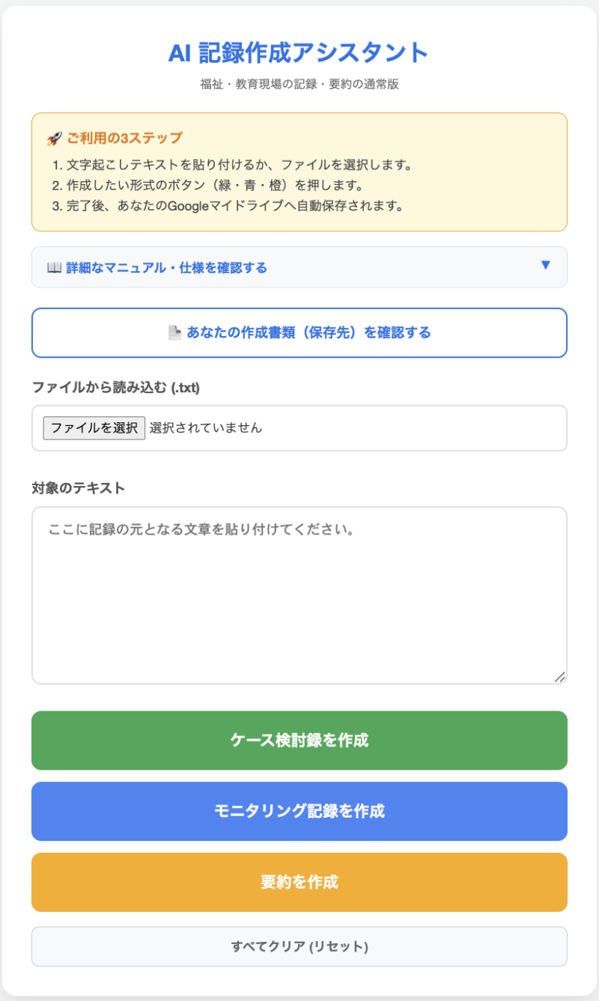Expand the manual with the blue triangle arrow
This screenshot has width=599, height=1001.
click(545, 265)
